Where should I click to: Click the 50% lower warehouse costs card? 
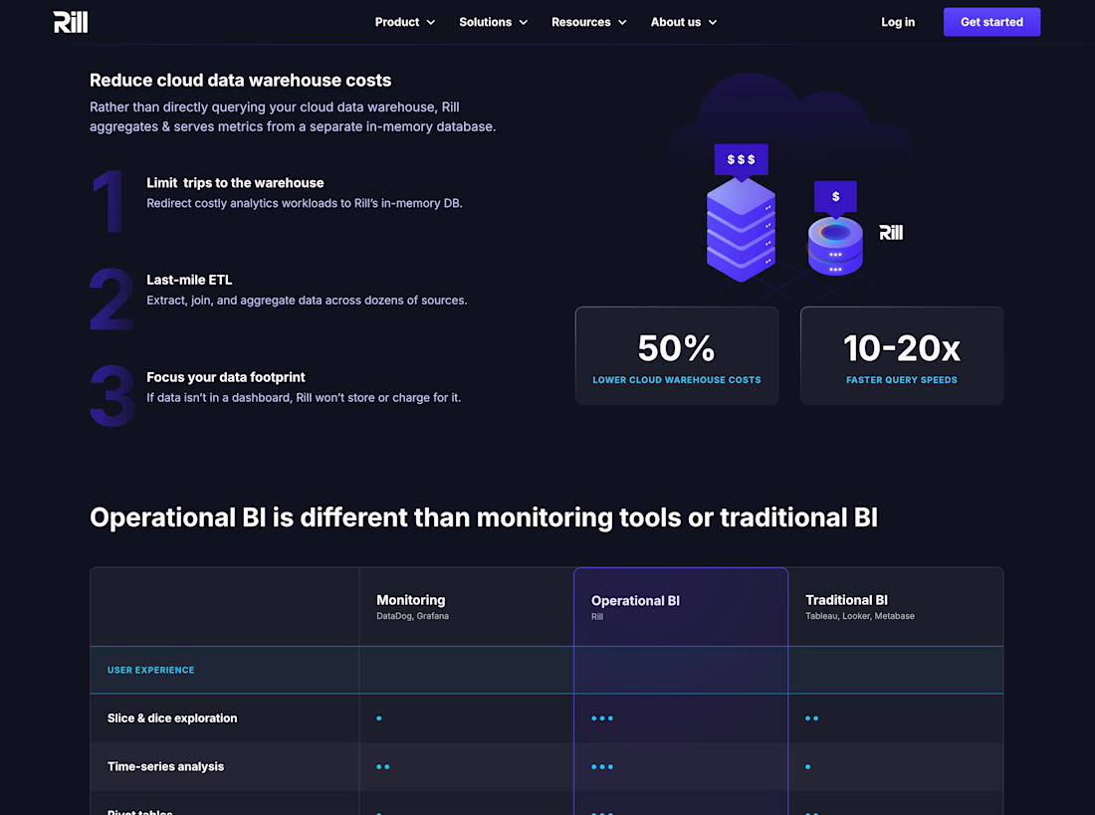point(677,356)
